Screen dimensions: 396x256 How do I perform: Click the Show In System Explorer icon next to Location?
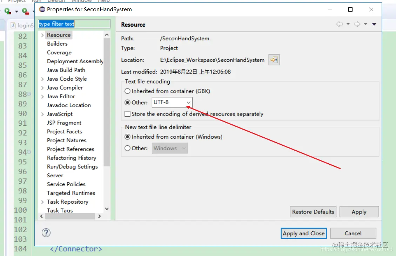point(274,60)
